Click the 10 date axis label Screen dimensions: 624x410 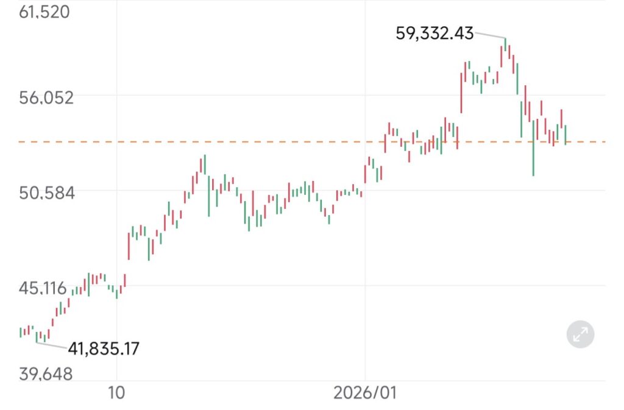116,393
